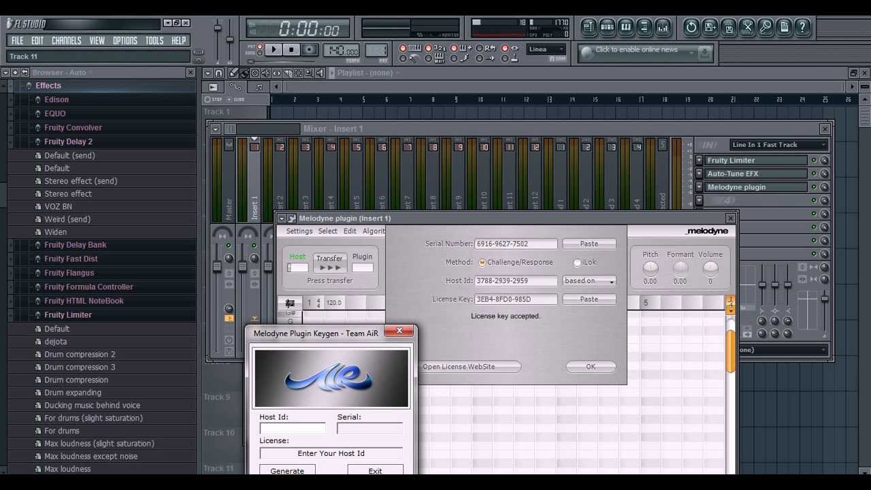
Task: Click Open License WebSite button
Action: coord(470,367)
